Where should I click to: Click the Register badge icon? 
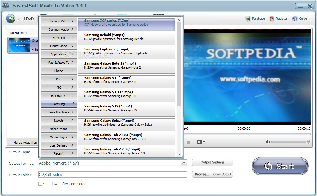pyautogui.click(x=272, y=19)
